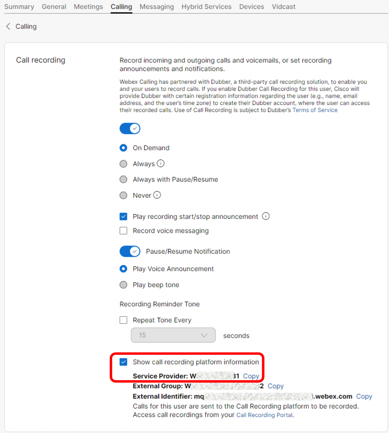Enable the Repeat Tone Every checkbox
Screen dimensions: 389x433
pyautogui.click(x=123, y=320)
